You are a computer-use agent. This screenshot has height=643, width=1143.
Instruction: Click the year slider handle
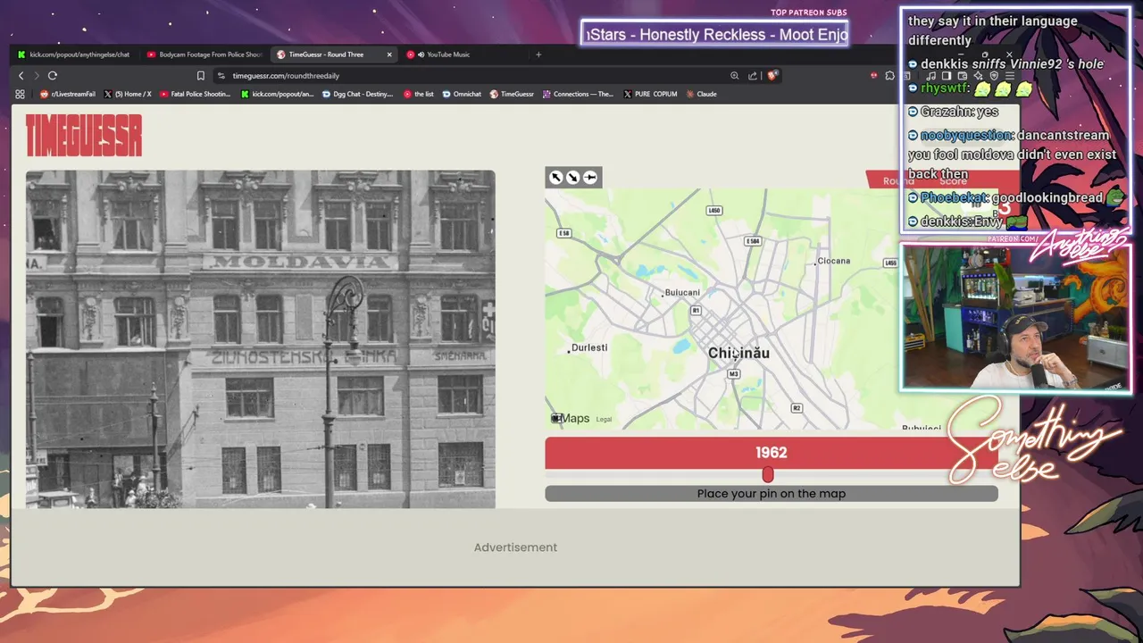(x=768, y=475)
